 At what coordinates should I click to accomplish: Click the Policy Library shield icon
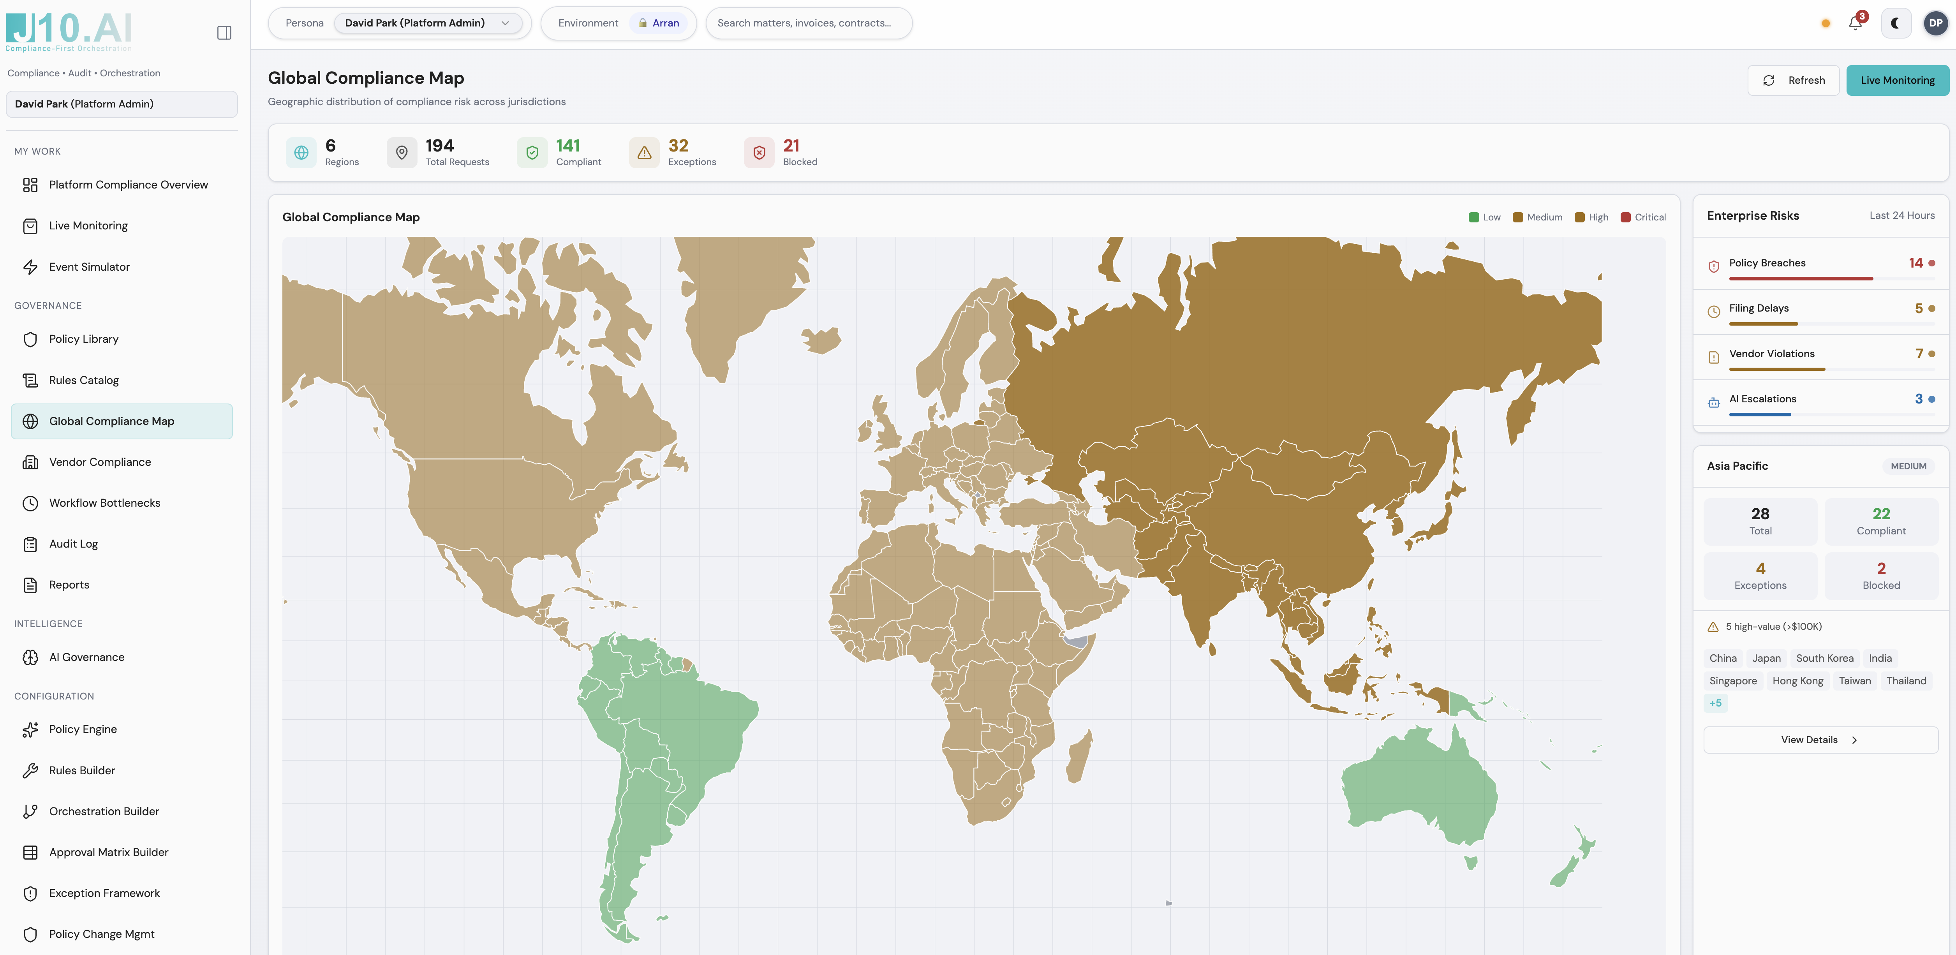point(30,338)
